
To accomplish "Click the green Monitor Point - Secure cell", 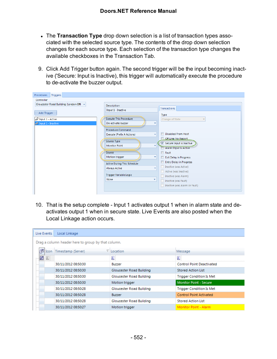I will coord(210,283).
